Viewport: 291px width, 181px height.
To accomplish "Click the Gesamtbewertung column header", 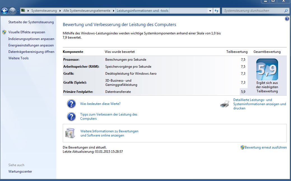I will coord(267,52).
